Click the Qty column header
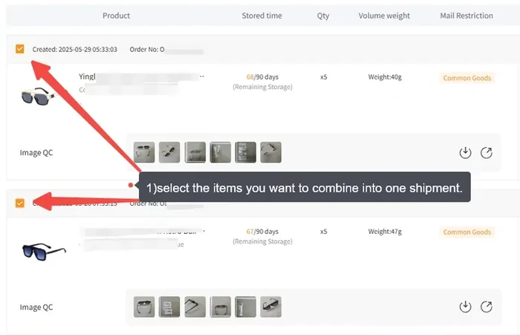Screen dimensions: 520x335 pos(323,16)
